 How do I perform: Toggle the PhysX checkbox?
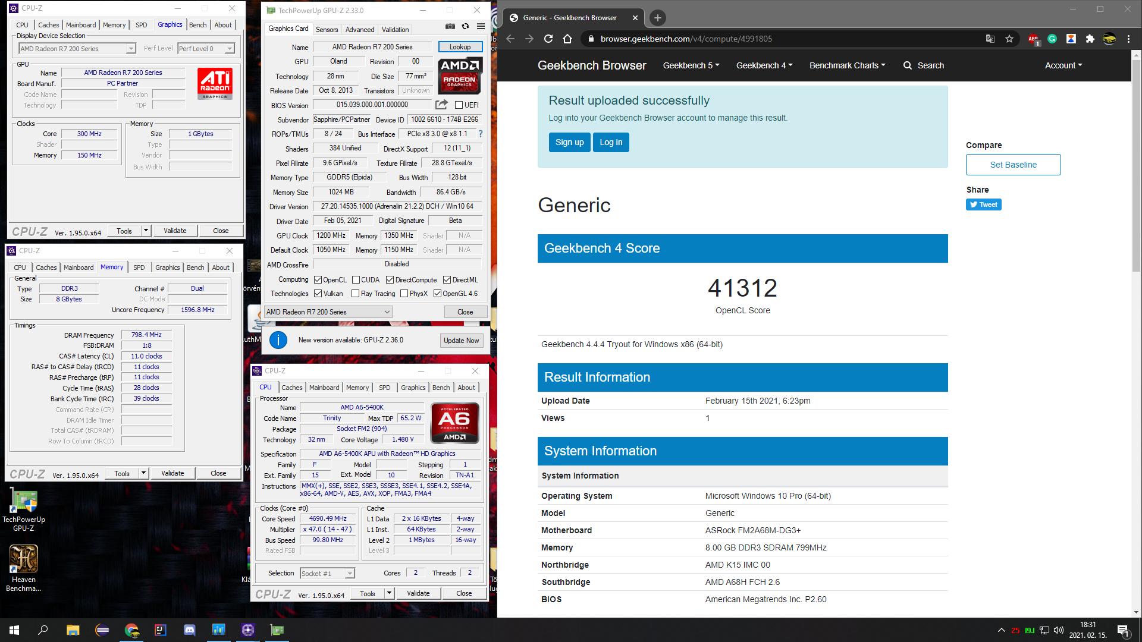click(x=404, y=294)
